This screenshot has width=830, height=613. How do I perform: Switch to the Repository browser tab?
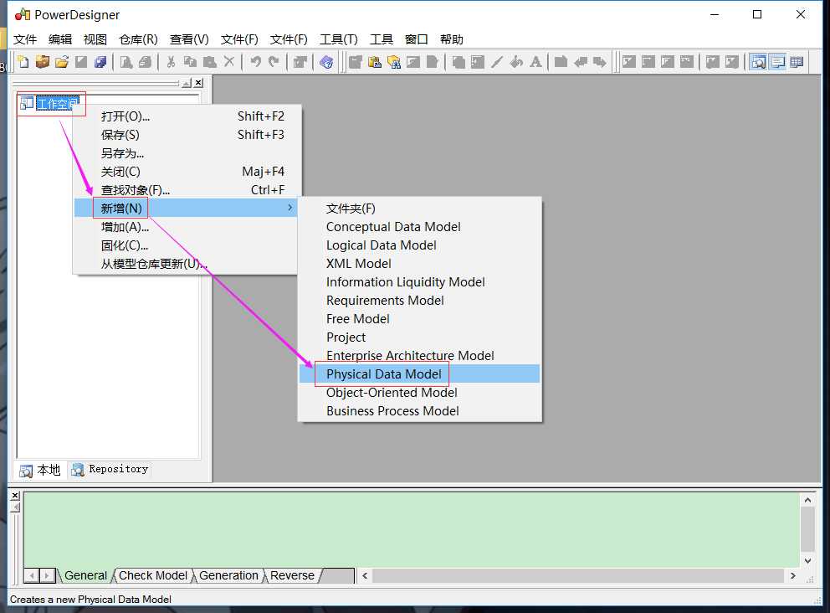tap(110, 469)
